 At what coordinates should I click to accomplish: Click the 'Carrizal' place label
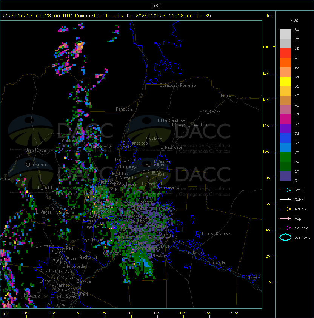point(112,253)
